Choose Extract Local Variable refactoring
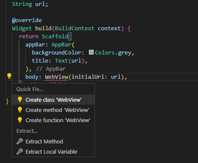198x163 pixels. click(53, 152)
